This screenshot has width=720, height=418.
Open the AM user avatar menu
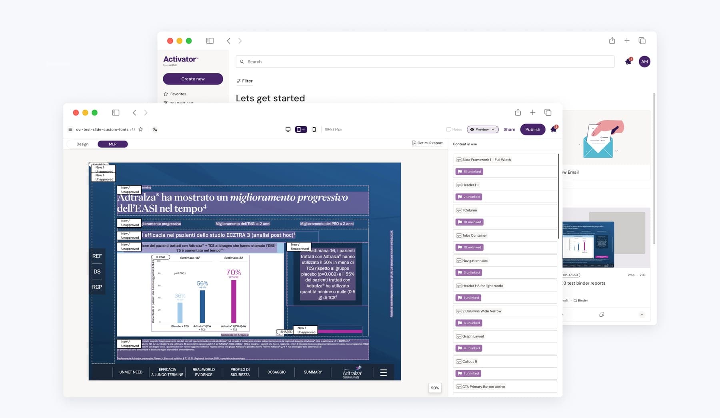click(x=644, y=61)
